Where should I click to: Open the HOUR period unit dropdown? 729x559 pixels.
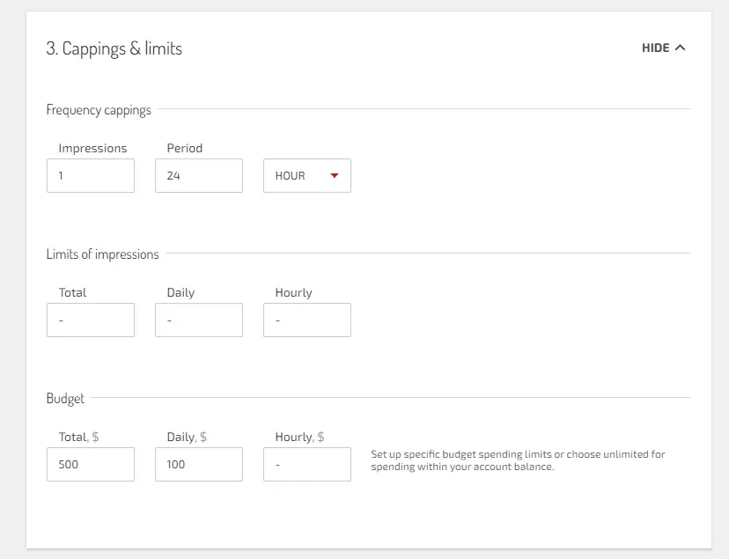pos(306,176)
